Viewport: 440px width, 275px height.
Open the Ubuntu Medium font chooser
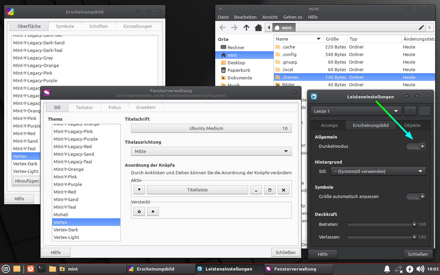coord(211,128)
